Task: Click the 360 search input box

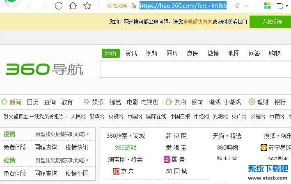Action: [195, 70]
